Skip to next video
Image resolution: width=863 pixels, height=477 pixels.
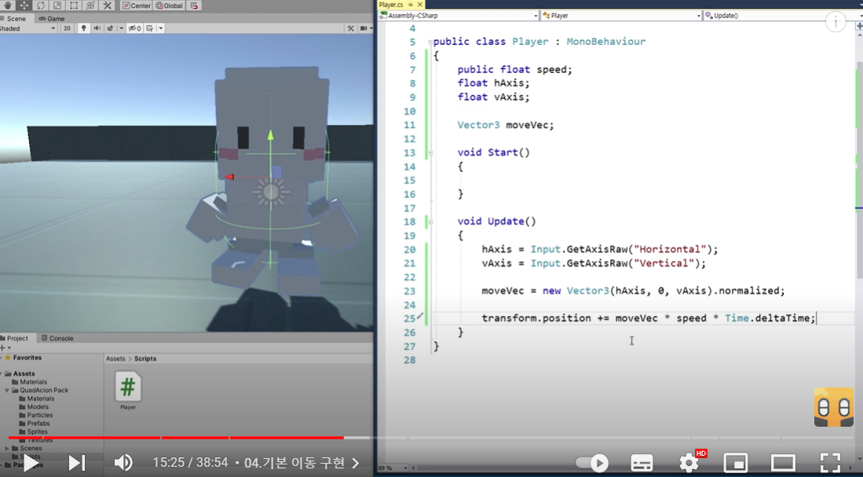76,463
